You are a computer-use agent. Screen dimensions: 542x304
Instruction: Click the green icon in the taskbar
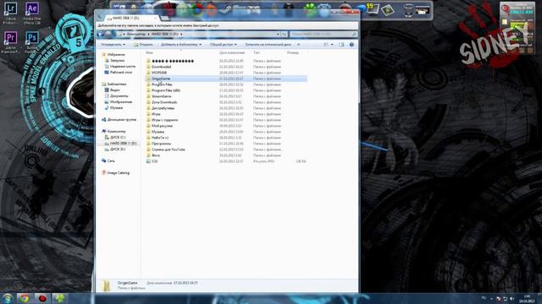pos(60,298)
